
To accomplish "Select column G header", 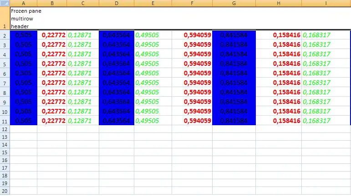I will (x=234, y=3).
